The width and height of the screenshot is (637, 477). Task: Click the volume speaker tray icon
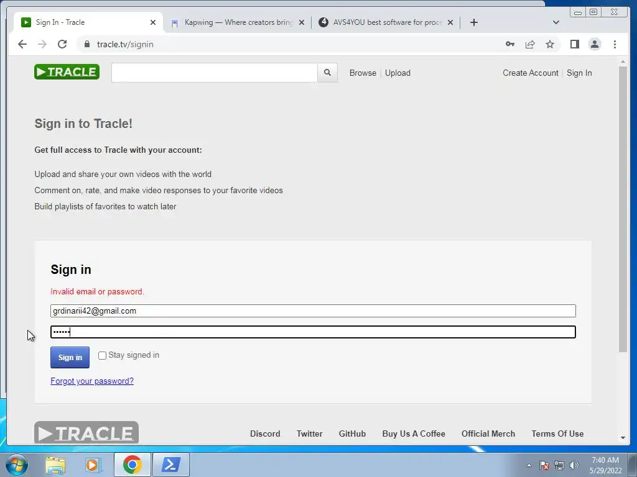click(574, 465)
